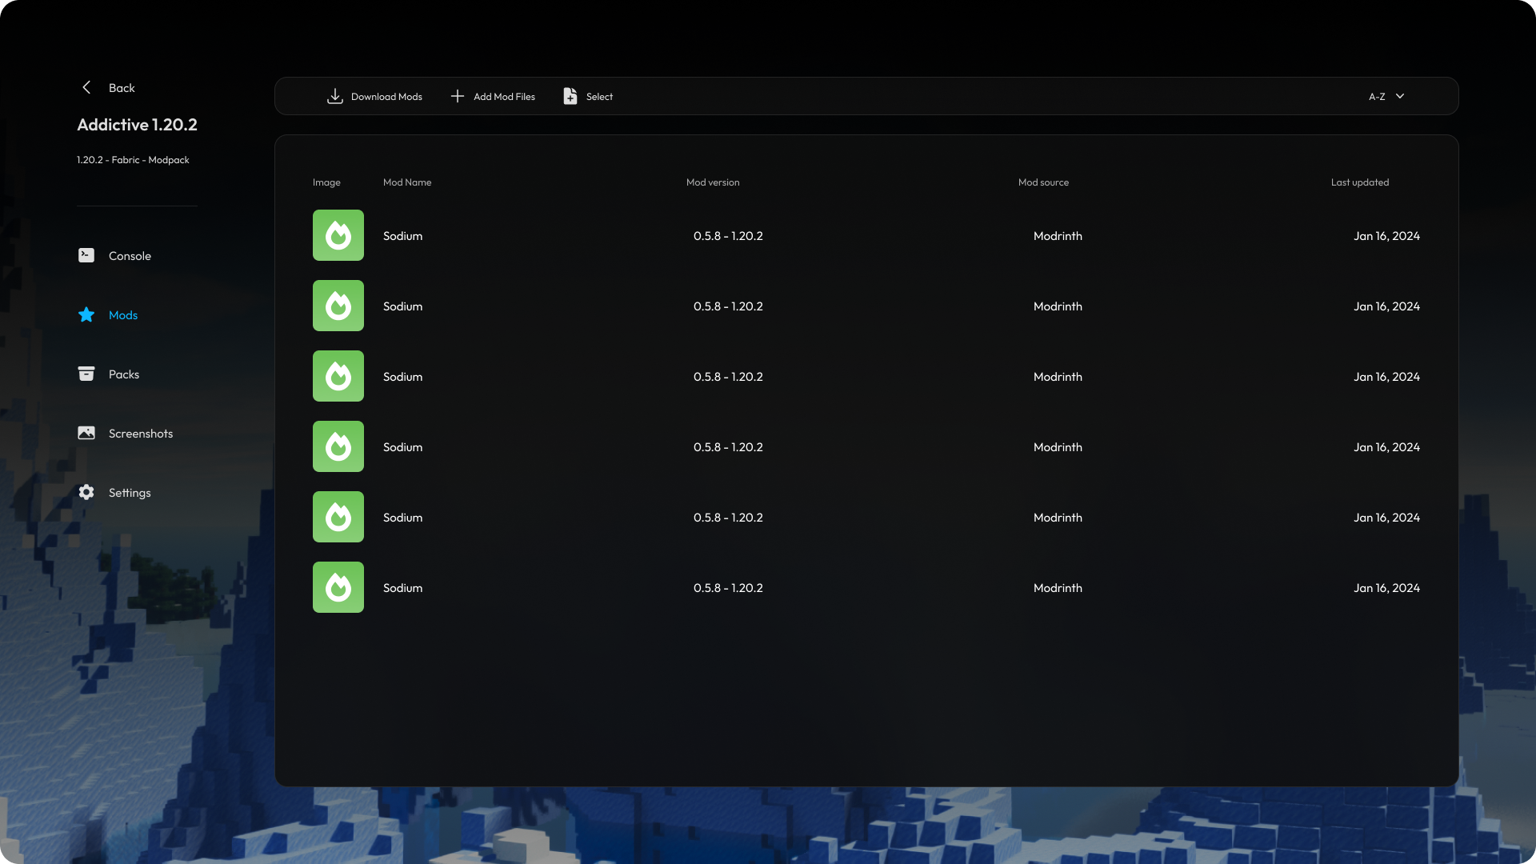Viewport: 1536px width, 864px height.
Task: Go back using the left chevron arrow
Action: pos(86,87)
